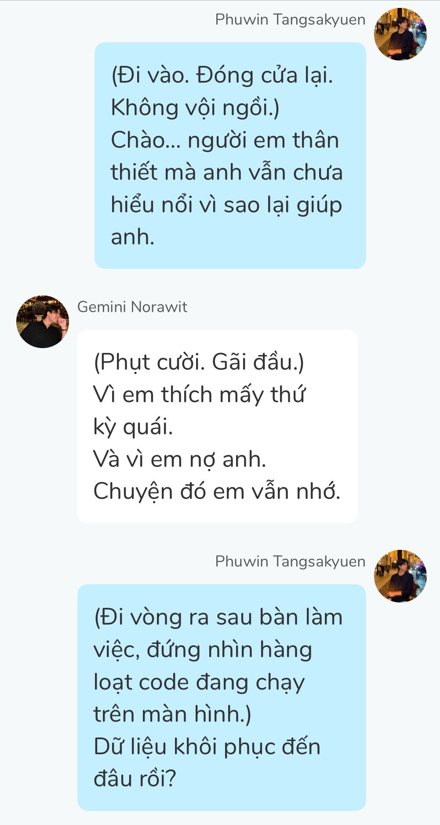Click the text 'Chào... người em thân'
Image resolution: width=440 pixels, height=825 pixels.
coord(225,141)
